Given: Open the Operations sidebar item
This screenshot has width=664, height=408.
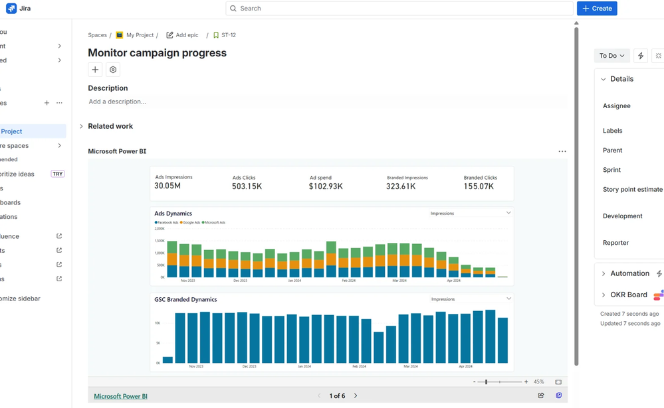Looking at the screenshot, I should 9,217.
